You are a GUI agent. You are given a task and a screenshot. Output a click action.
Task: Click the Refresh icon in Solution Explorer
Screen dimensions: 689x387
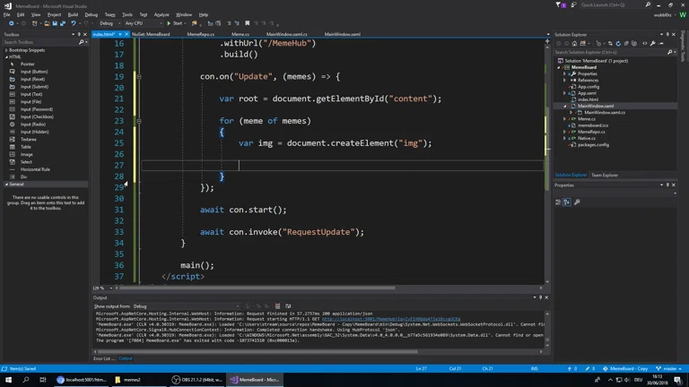point(618,43)
